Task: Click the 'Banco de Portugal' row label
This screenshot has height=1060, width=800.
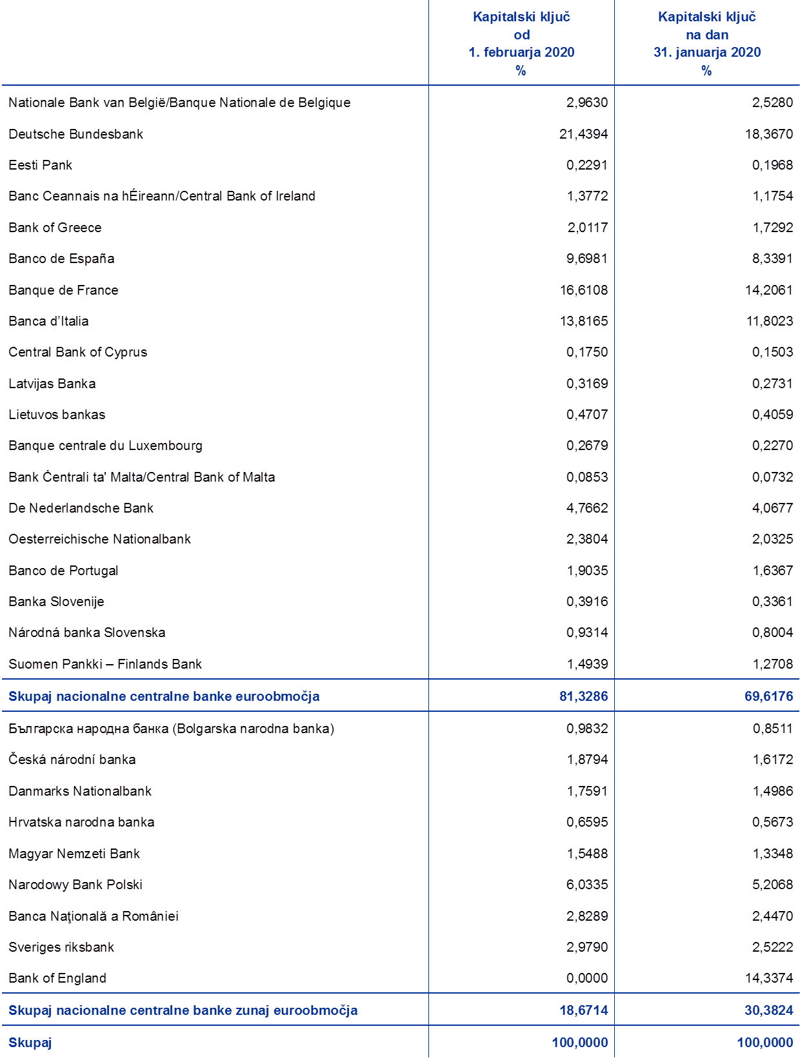Action: (63, 571)
